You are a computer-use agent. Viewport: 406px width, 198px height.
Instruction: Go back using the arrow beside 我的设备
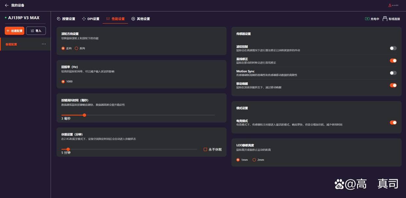click(x=7, y=5)
